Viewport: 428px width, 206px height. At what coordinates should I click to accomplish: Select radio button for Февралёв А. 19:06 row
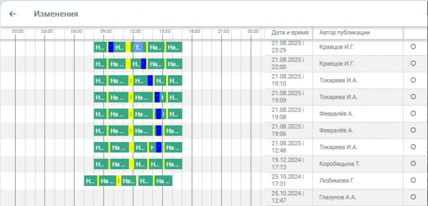(413, 130)
